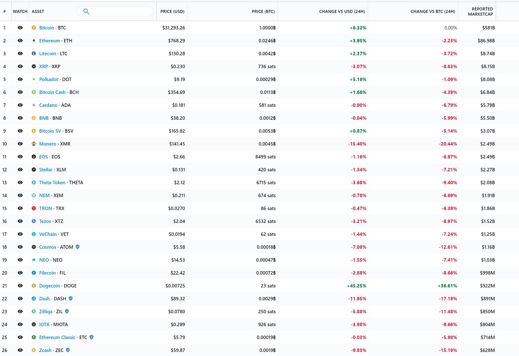
Task: Click the Bitcoin coin logo icon
Action: [x=34, y=28]
